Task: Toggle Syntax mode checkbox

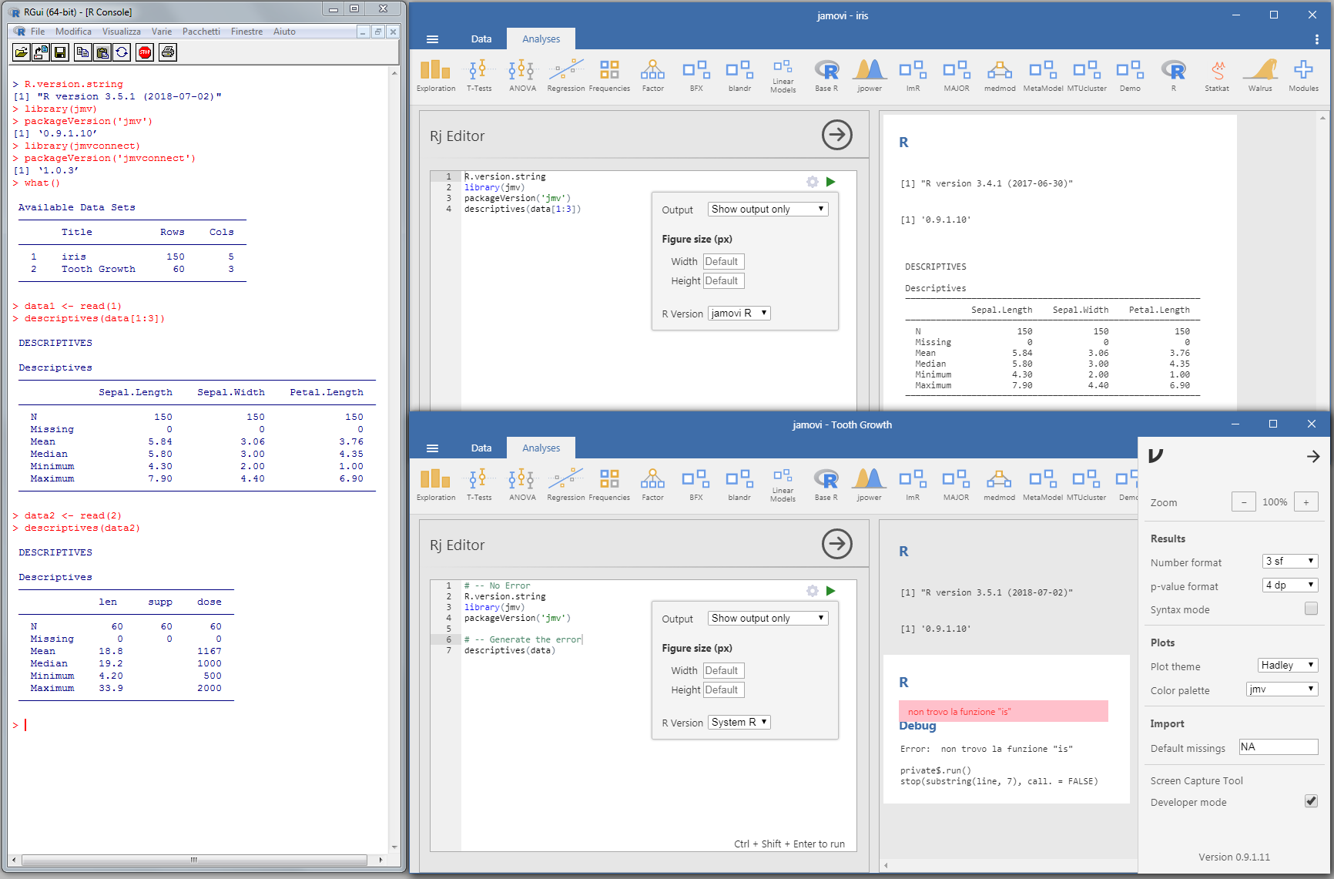Action: [1311, 609]
